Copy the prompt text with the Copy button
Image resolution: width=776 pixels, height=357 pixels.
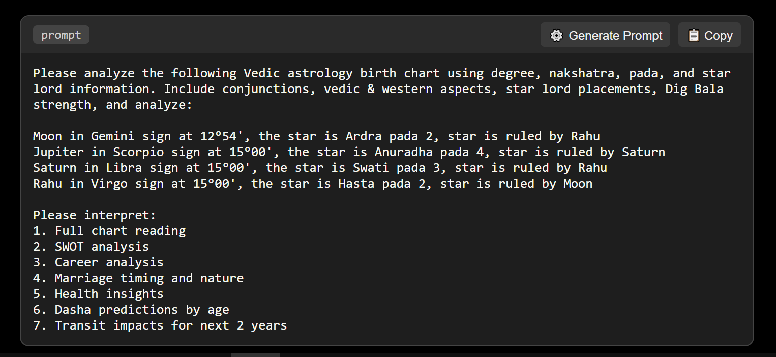tap(709, 35)
